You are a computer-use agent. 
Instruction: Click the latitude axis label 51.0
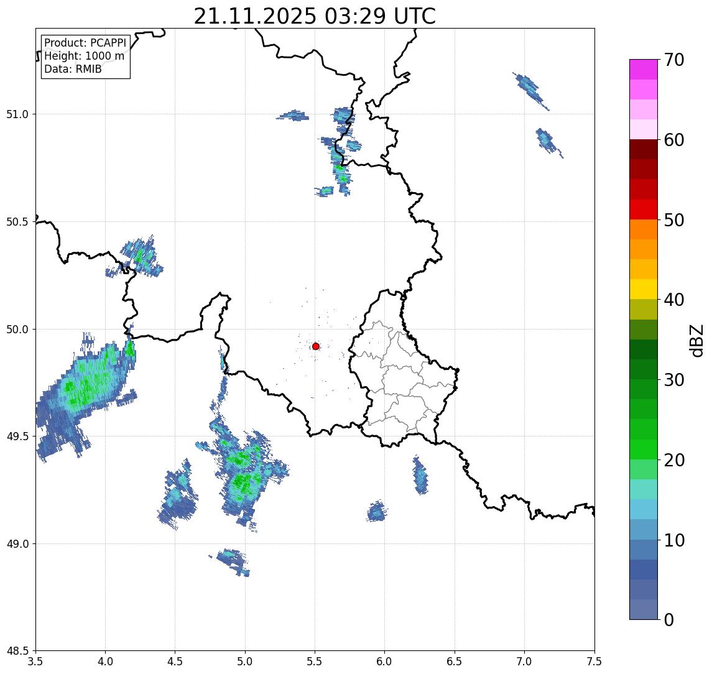click(x=17, y=114)
